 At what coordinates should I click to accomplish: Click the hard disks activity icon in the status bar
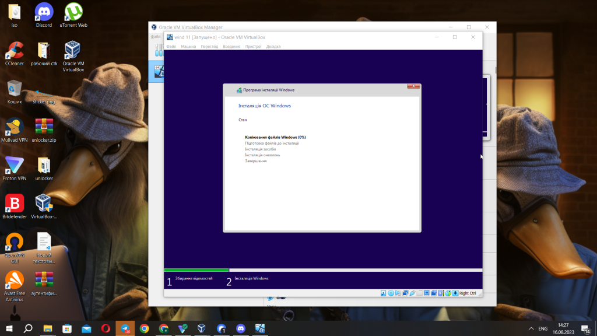pos(384,293)
